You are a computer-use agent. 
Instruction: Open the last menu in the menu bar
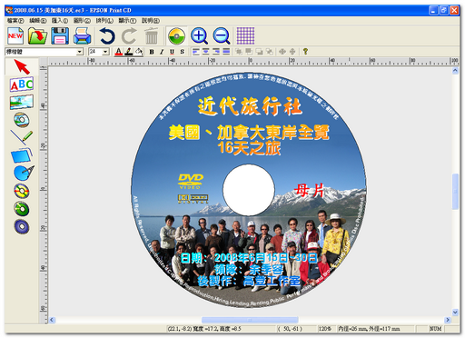click(x=151, y=21)
